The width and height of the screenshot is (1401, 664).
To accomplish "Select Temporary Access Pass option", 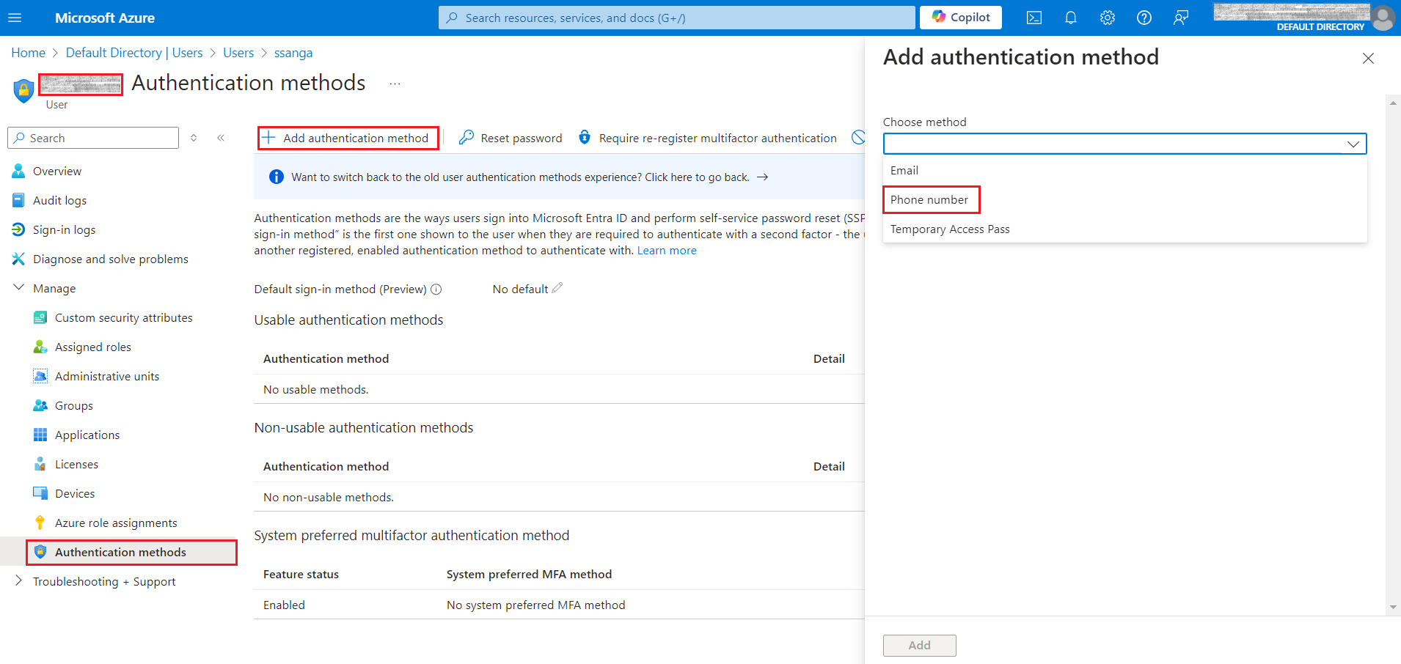I will [1125, 229].
